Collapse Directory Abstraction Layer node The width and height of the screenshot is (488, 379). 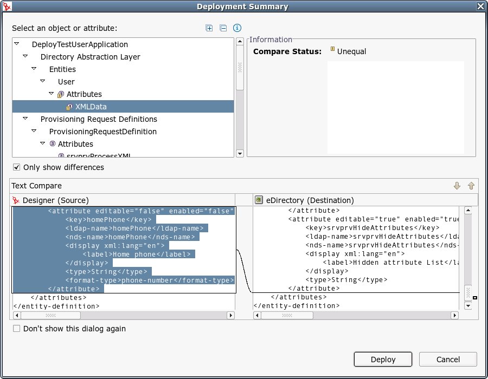click(25, 56)
